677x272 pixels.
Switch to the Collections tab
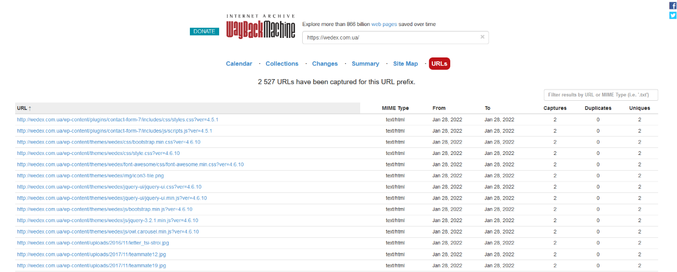point(282,64)
